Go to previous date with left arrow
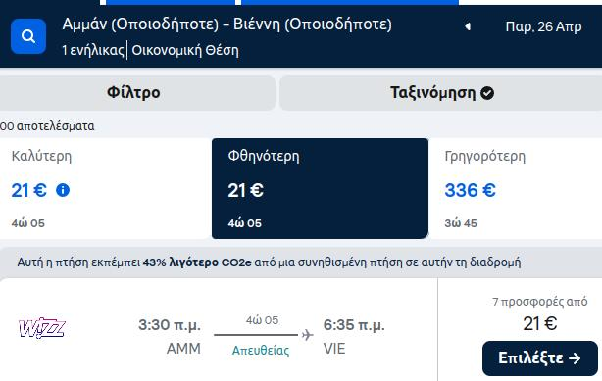Viewport: 602px width, 381px height. (468, 26)
